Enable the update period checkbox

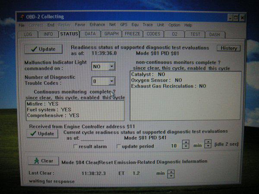[118, 146]
